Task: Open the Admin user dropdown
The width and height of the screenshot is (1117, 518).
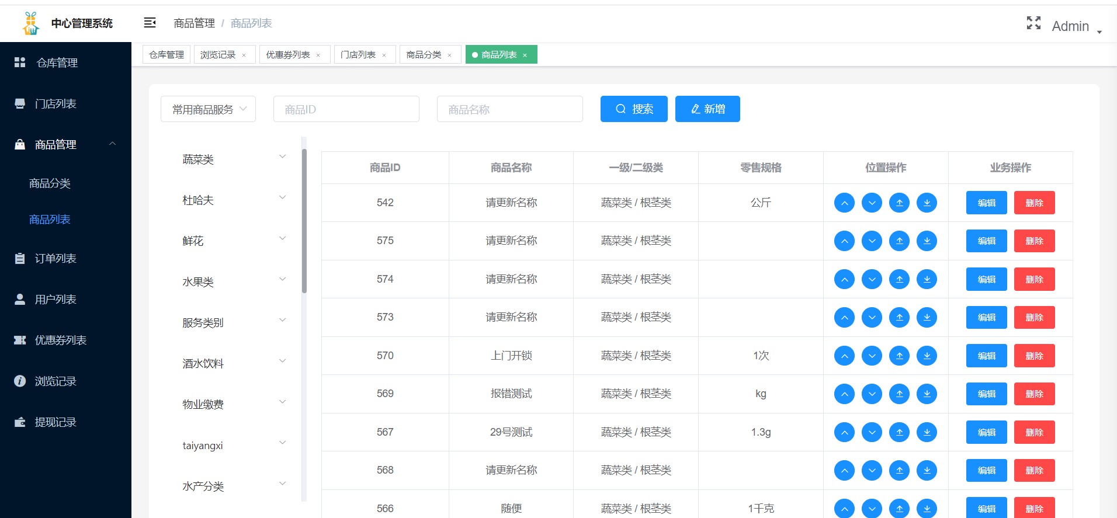Action: pyautogui.click(x=1077, y=26)
